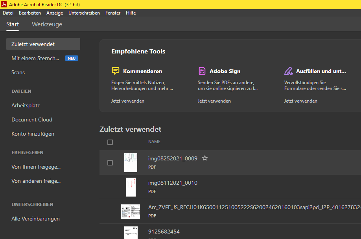This screenshot has height=239, width=361.
Task: Click Jetzt verwenden under Adobe Sign
Action: tap(214, 101)
